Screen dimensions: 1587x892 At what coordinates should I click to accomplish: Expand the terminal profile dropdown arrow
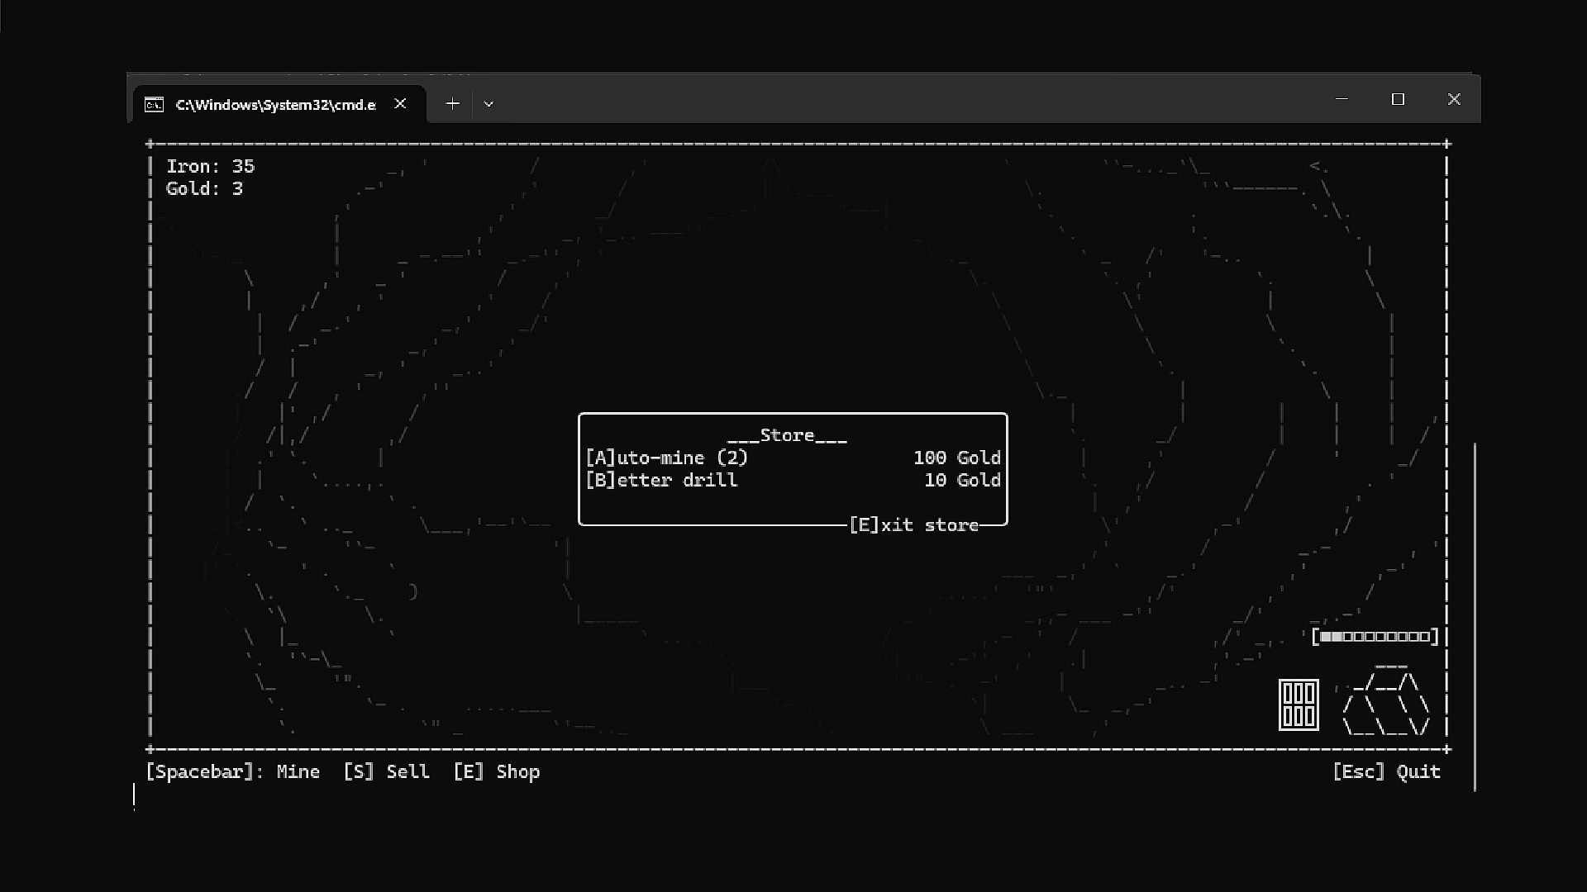pyautogui.click(x=488, y=104)
